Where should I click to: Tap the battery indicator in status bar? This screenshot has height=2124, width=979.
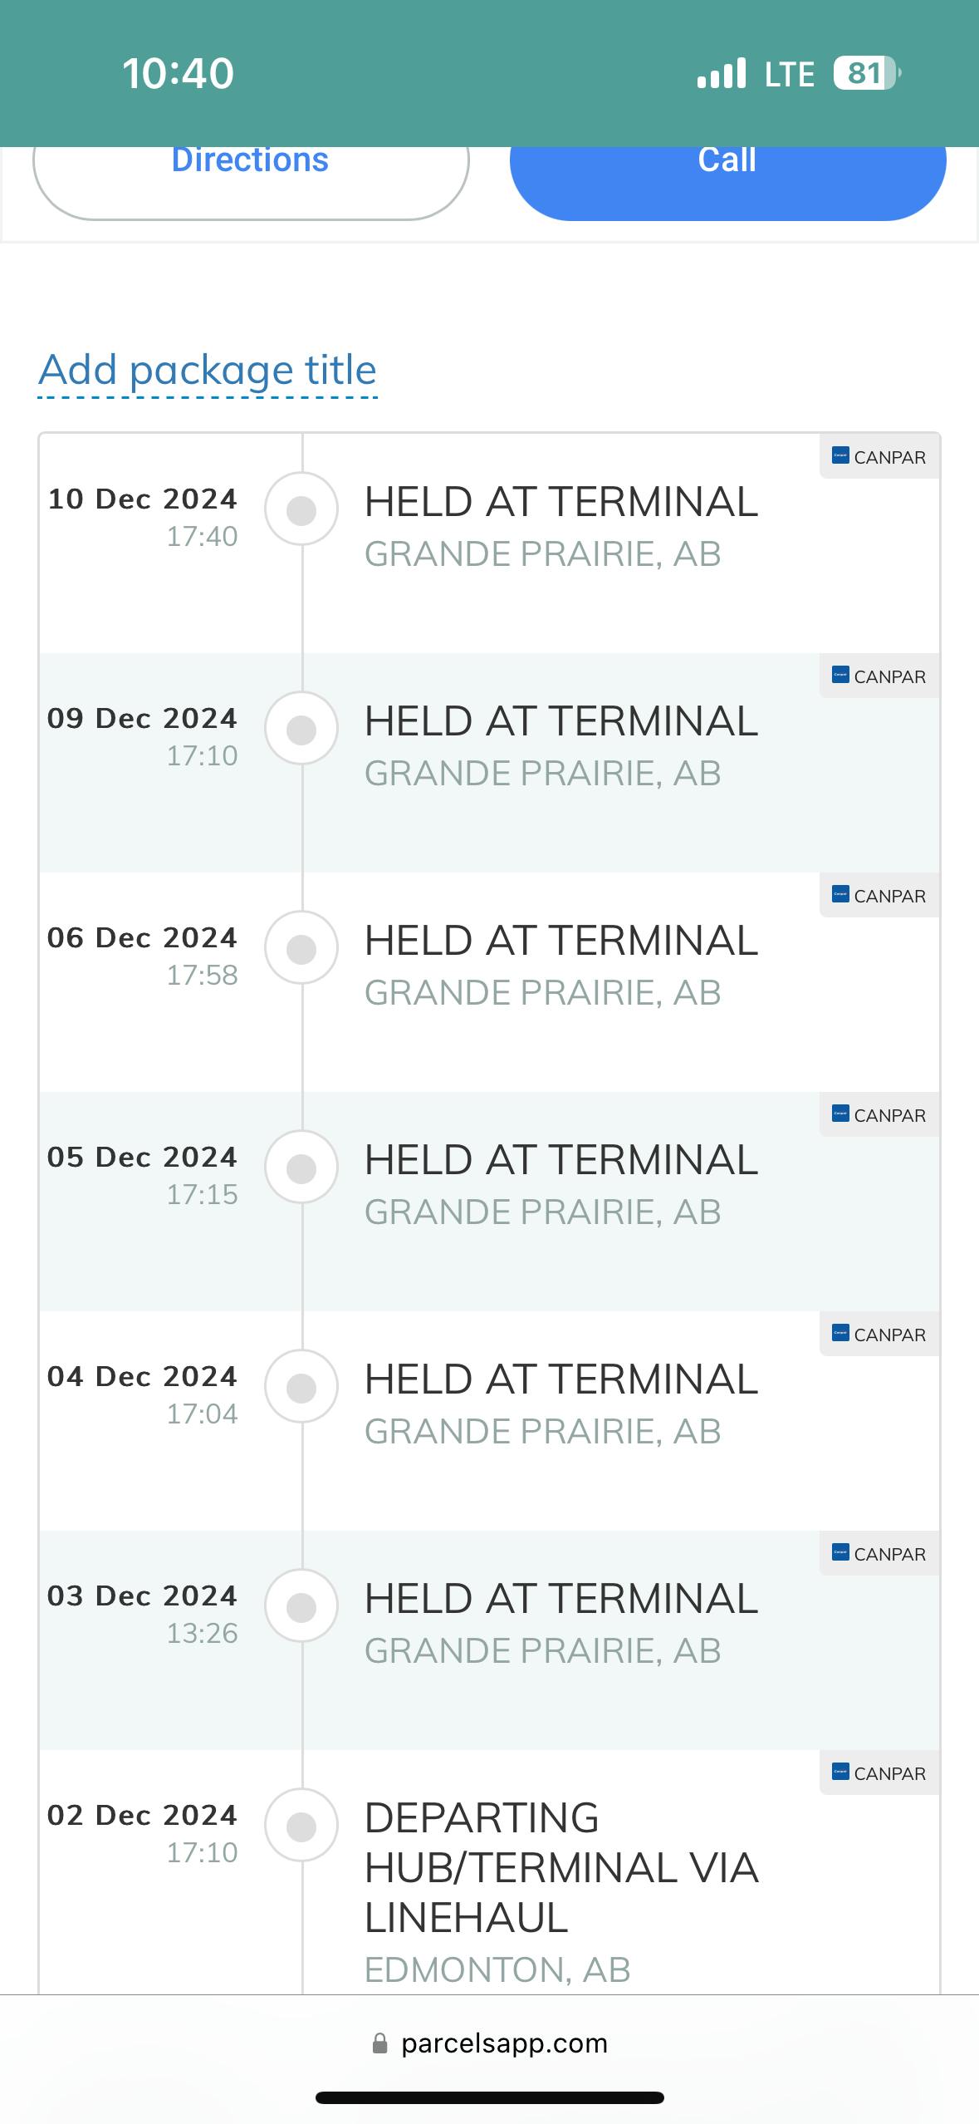click(x=866, y=73)
